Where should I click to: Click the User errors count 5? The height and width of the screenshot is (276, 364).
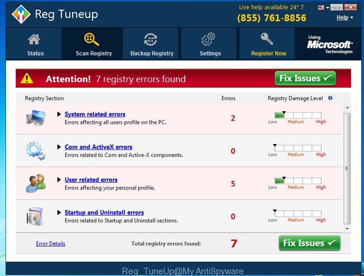click(x=233, y=184)
